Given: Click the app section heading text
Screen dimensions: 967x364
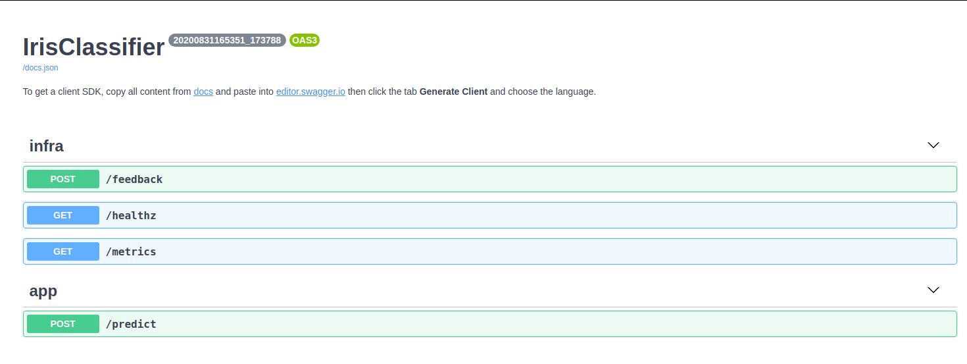Looking at the screenshot, I should click(x=43, y=291).
